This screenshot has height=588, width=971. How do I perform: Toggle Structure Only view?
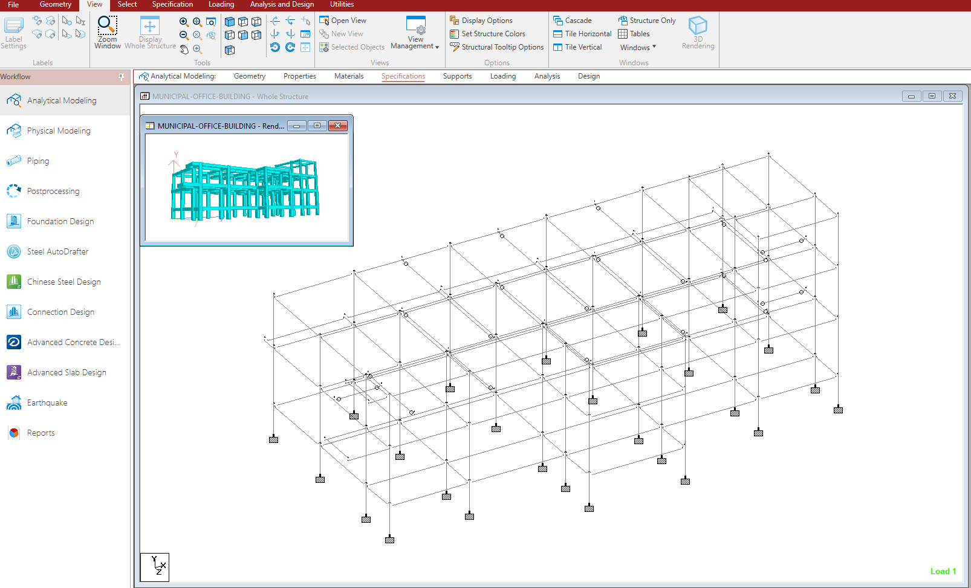pyautogui.click(x=646, y=21)
